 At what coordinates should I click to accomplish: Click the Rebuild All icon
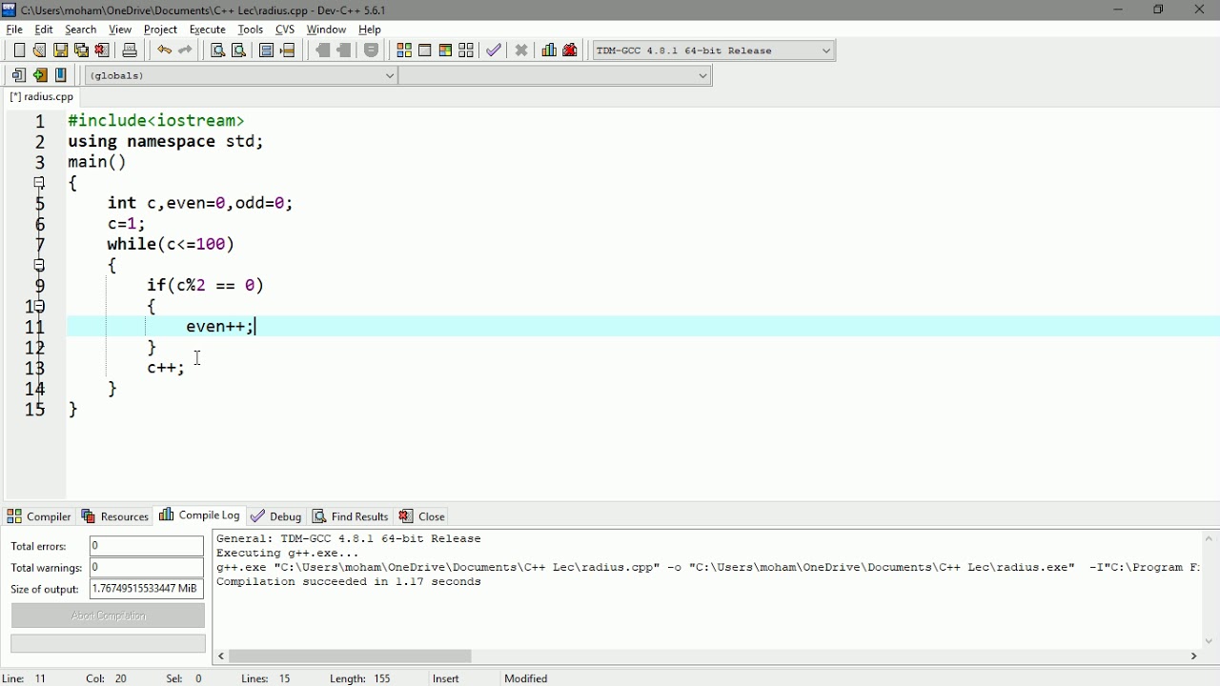point(467,50)
